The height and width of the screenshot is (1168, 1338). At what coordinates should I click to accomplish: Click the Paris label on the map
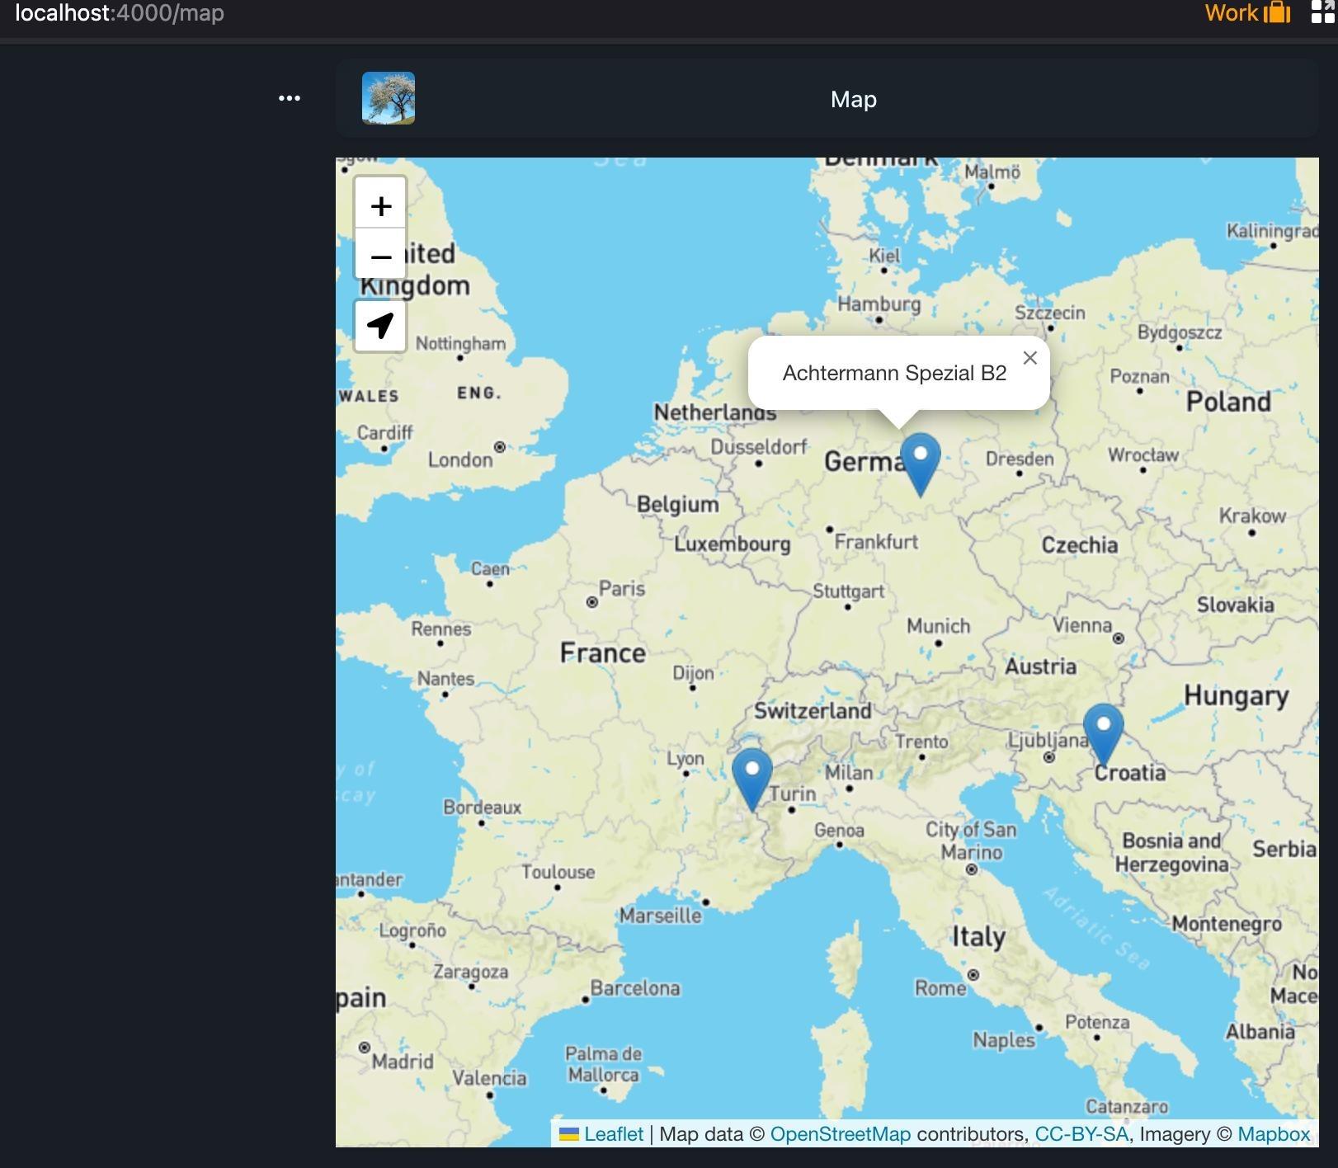click(x=622, y=589)
